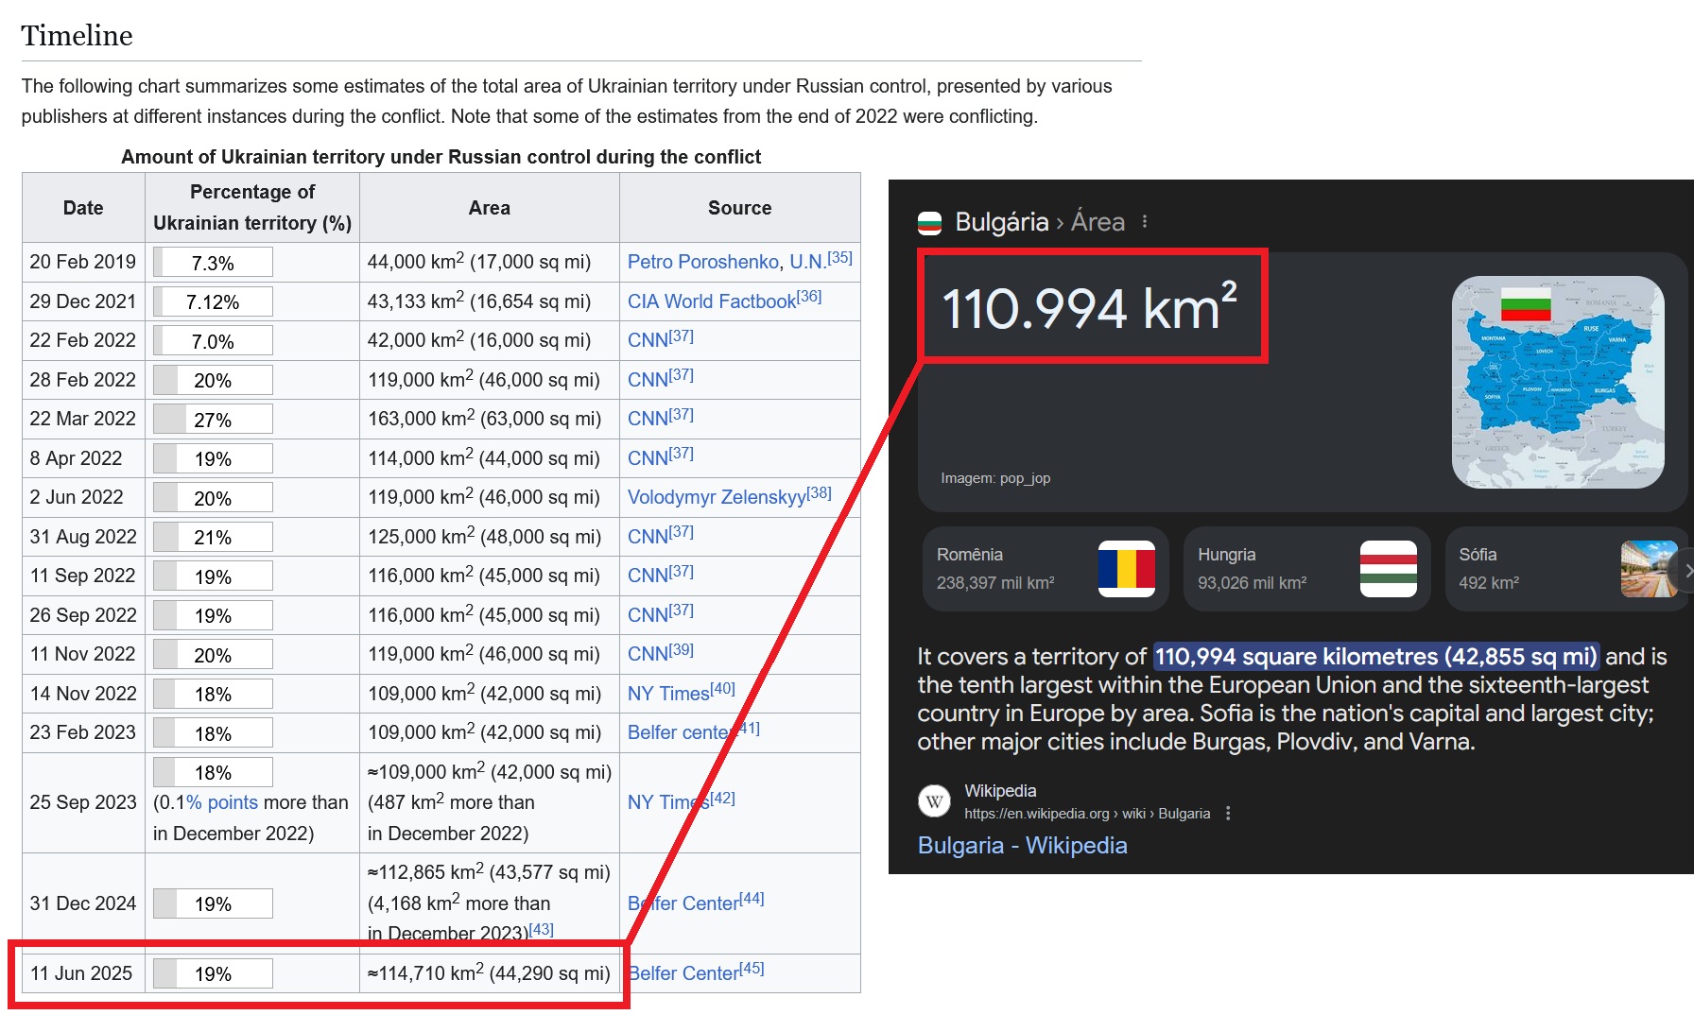The width and height of the screenshot is (1694, 1032).
Task: Select the '31 Dec 2024' date cell
Action: coord(83,903)
